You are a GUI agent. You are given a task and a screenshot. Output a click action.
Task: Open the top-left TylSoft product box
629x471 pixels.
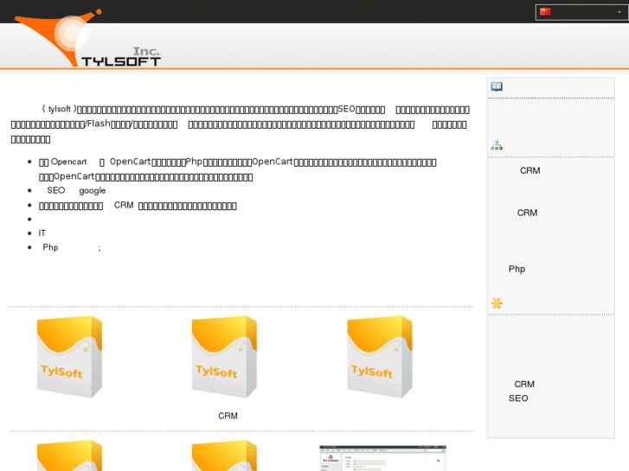[x=69, y=356]
